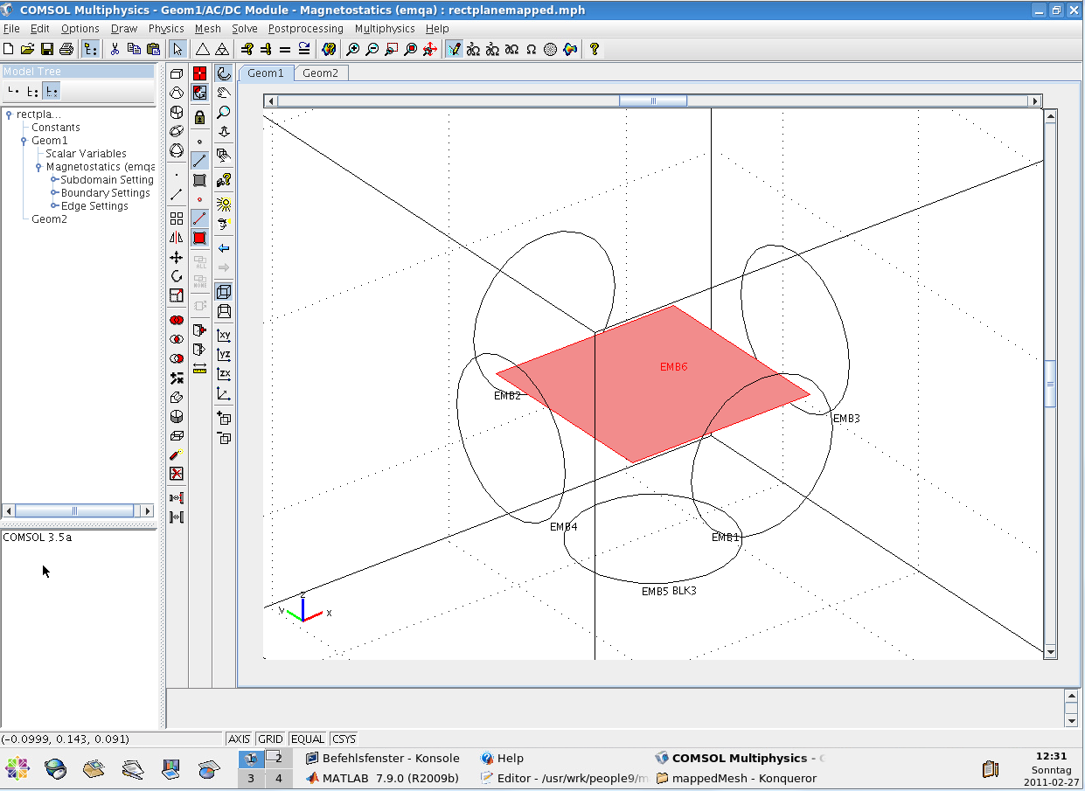Toggle the GRID status bar indicator
This screenshot has height=791, width=1085.
(270, 739)
